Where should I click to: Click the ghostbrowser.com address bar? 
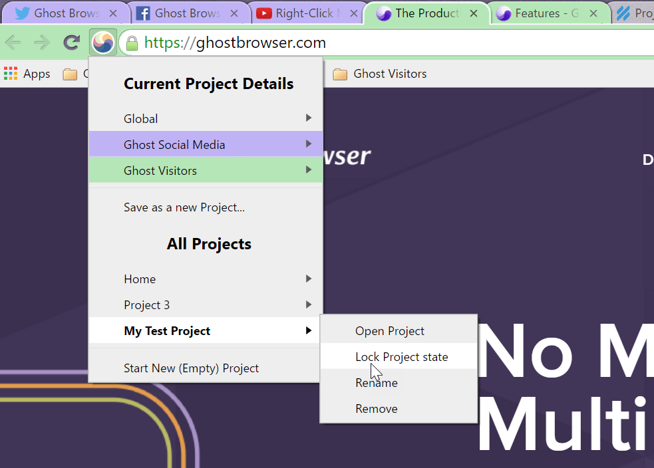[x=388, y=43]
